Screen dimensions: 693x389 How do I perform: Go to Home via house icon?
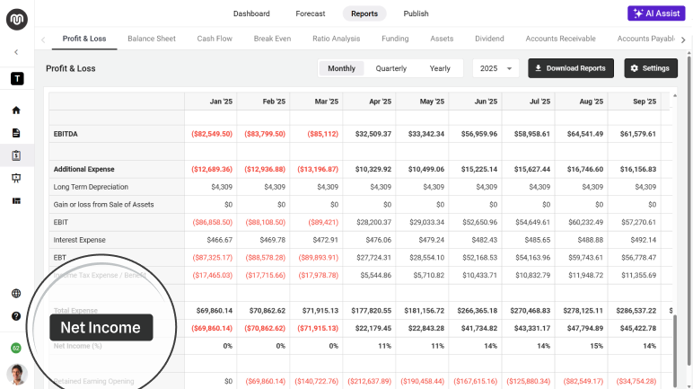16,111
